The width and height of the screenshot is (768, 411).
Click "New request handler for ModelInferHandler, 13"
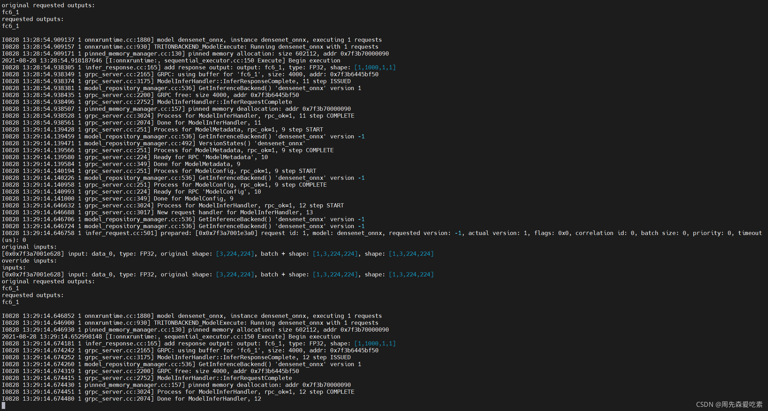tap(235, 212)
